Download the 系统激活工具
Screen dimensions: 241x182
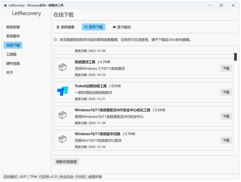pyautogui.click(x=226, y=68)
